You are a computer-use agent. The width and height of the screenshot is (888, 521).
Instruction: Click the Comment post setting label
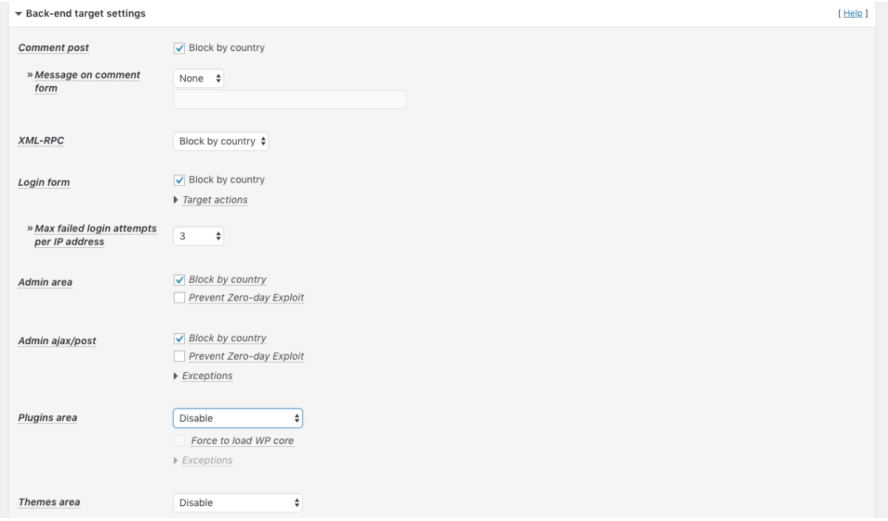pos(53,48)
